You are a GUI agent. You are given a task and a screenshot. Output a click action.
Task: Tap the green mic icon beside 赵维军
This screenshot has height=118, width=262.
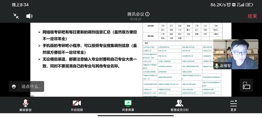point(217,66)
